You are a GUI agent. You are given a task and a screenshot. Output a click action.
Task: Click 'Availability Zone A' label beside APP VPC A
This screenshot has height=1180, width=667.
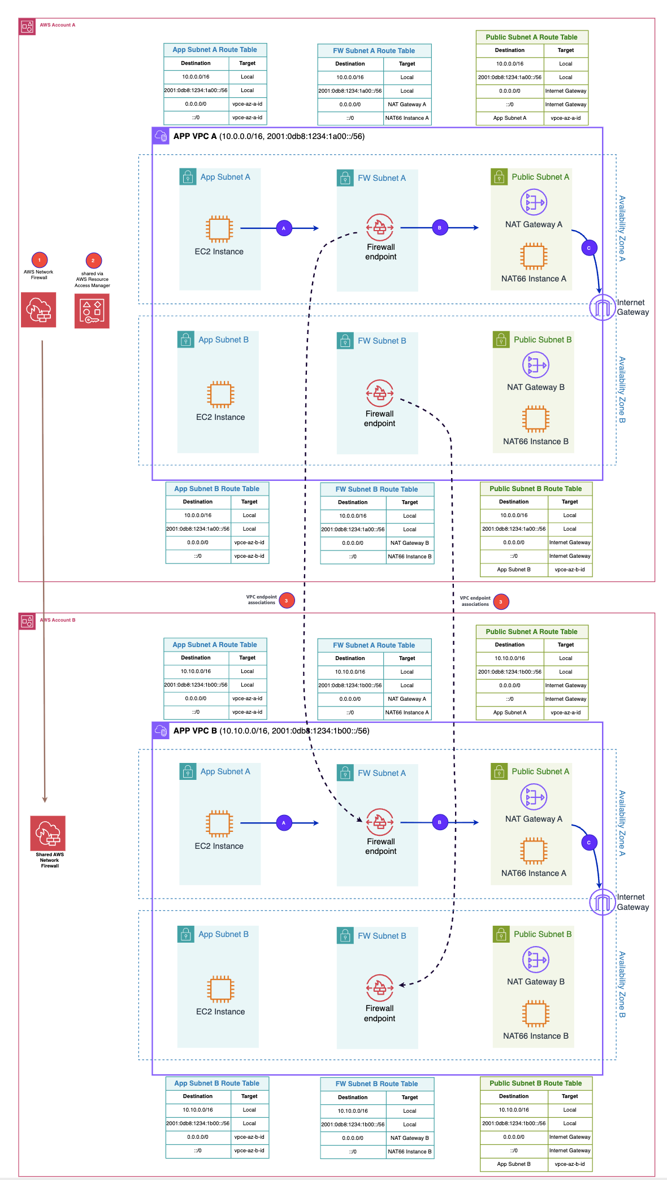(x=622, y=228)
